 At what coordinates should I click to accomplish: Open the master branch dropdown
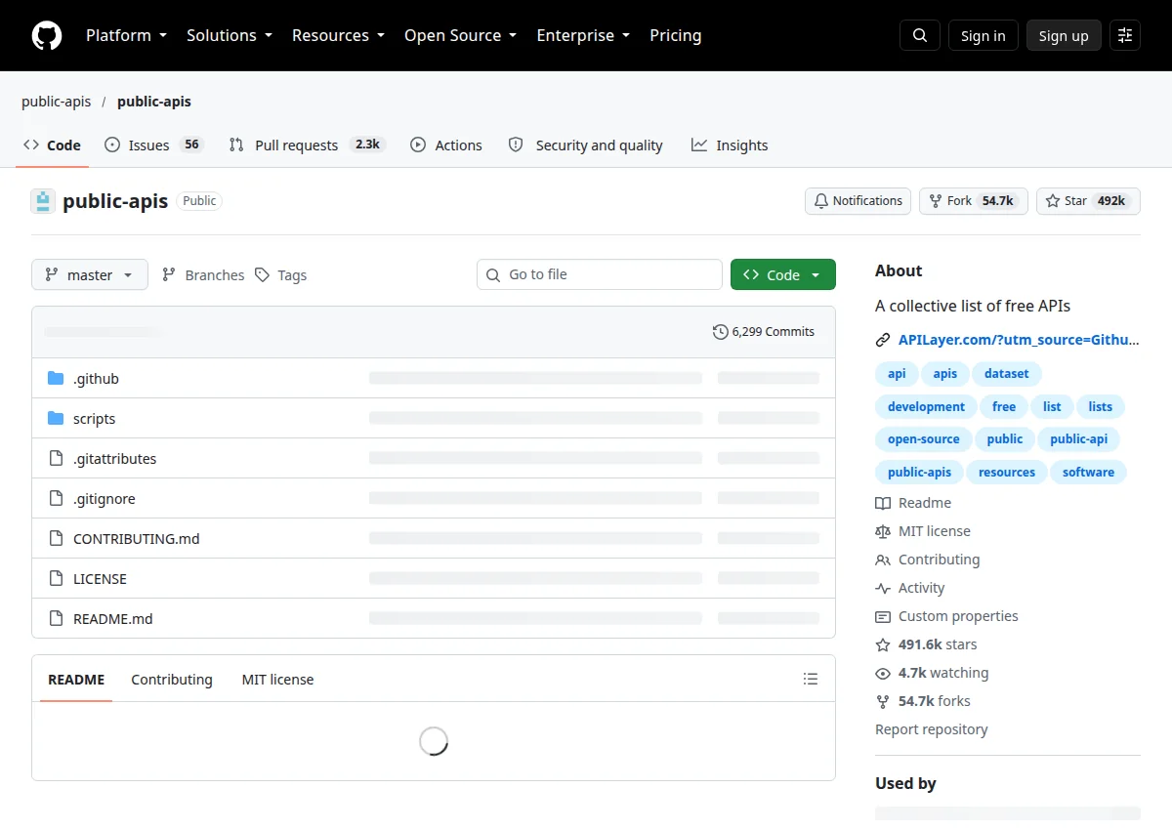tap(90, 274)
